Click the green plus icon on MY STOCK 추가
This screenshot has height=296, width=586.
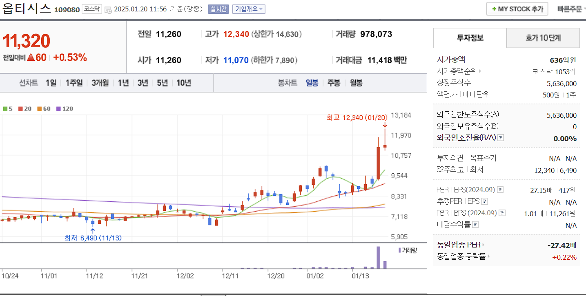[495, 9]
